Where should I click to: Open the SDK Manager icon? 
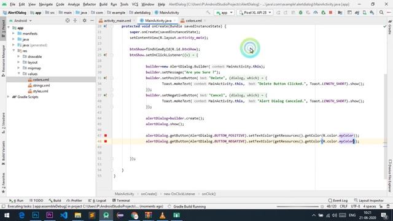pos(372,12)
